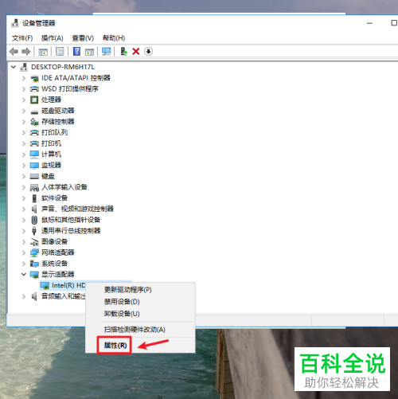Choose 属性(R) in the context menu
This screenshot has width=398, height=399.
coord(115,345)
